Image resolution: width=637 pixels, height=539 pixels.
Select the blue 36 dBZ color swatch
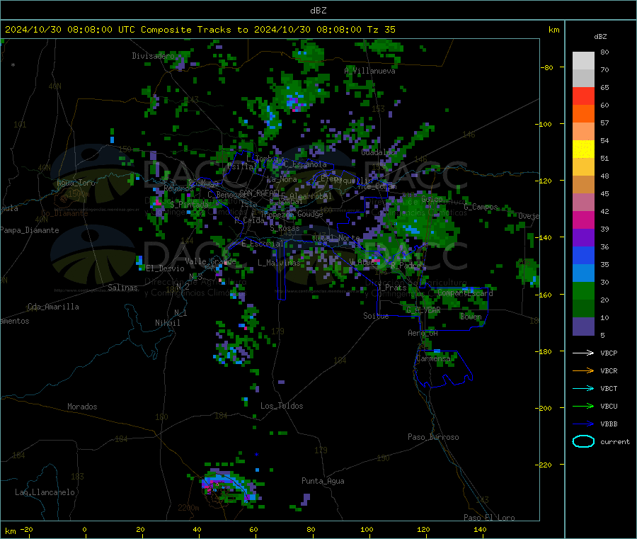583,255
